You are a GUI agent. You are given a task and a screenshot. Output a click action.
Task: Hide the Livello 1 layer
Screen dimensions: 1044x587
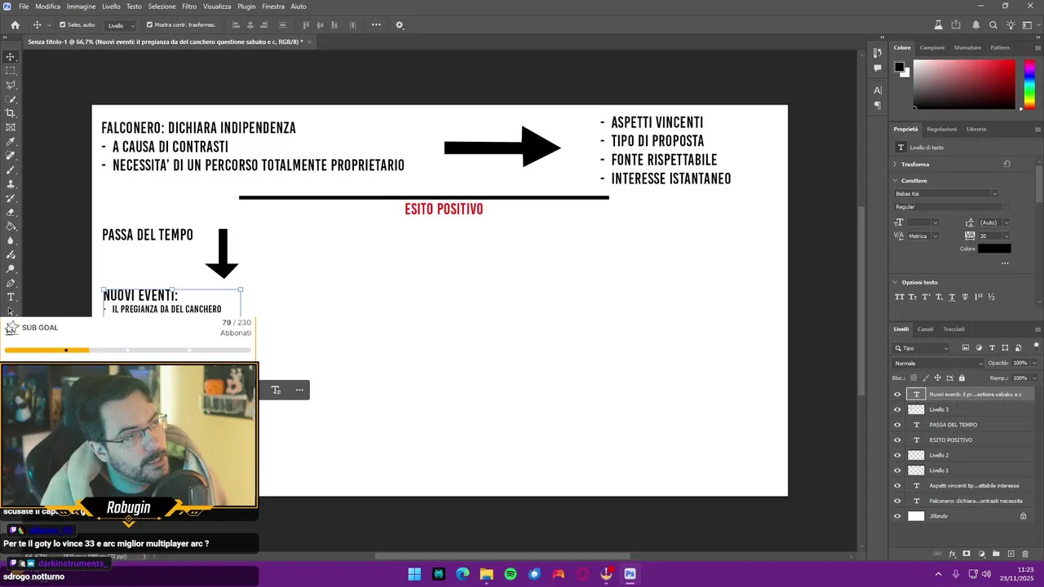897,470
